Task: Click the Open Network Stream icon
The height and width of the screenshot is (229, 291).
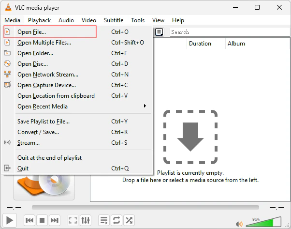Action: pos(7,74)
